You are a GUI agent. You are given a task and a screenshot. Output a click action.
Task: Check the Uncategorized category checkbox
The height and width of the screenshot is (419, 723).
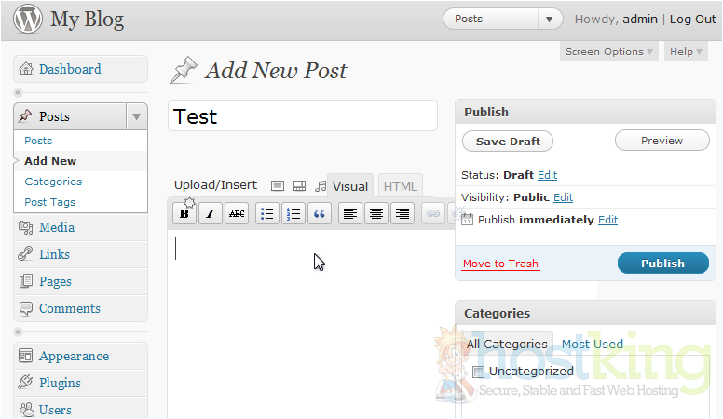479,372
